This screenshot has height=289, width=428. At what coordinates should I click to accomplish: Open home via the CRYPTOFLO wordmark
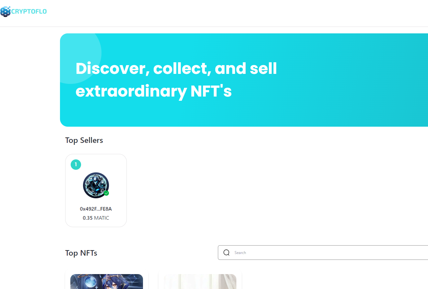coord(29,12)
